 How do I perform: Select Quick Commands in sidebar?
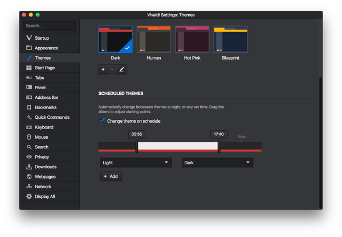pos(50,117)
